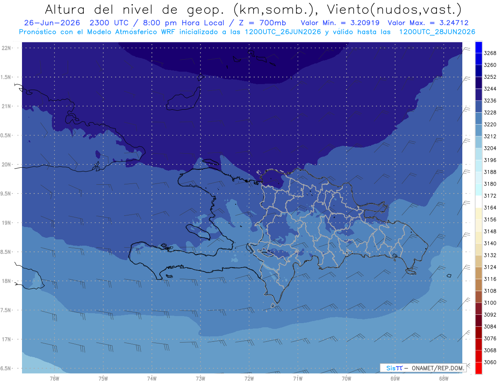The width and height of the screenshot is (498, 384).
Task: Select the '71W' longitude tick label
Action: pos(298,379)
